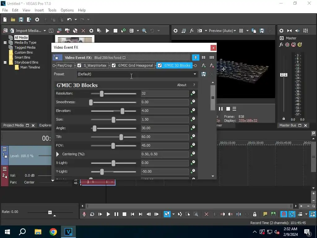This screenshot has height=238, width=317.
Task: Click the Plug-In Chain add icon
Action: pos(204,65)
